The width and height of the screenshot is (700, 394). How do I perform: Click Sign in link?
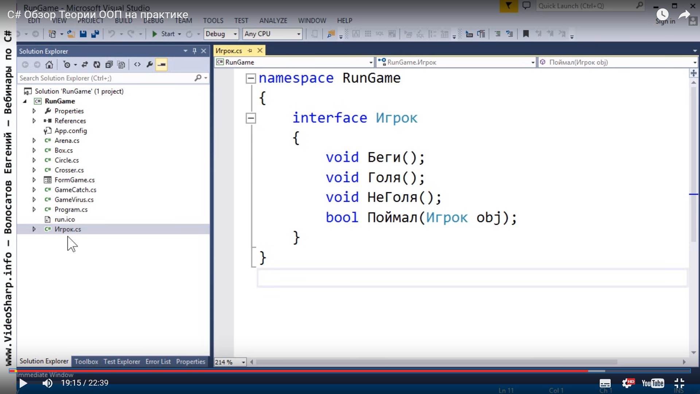click(x=665, y=22)
